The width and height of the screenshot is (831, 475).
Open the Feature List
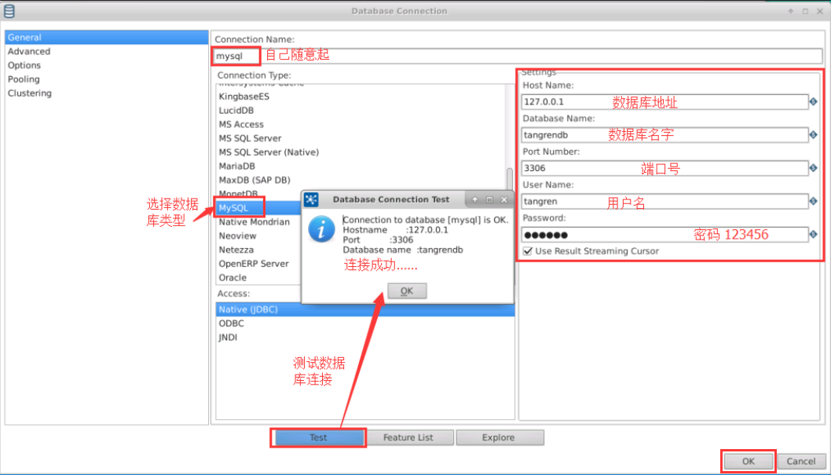tap(408, 437)
